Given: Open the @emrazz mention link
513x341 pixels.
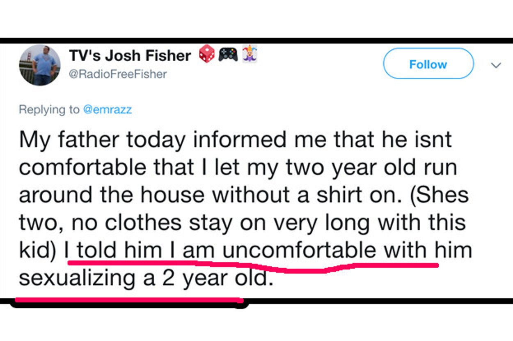Looking at the screenshot, I should tap(108, 110).
